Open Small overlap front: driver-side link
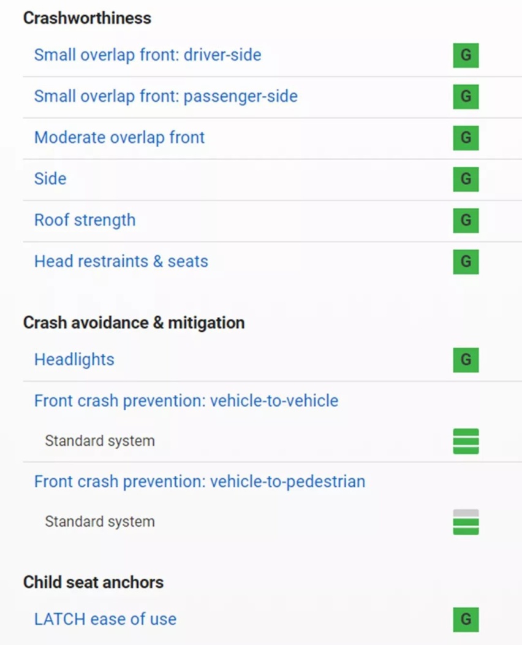Image resolution: width=522 pixels, height=645 pixels. (x=148, y=55)
